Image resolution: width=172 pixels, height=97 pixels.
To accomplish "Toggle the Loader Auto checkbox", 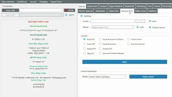I will coord(150,21).
